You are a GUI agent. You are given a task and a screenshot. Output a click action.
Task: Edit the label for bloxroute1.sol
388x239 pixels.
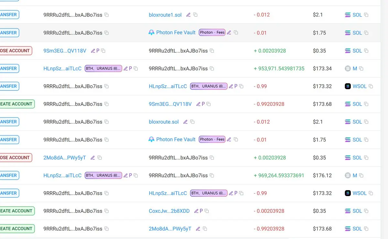pos(189,15)
